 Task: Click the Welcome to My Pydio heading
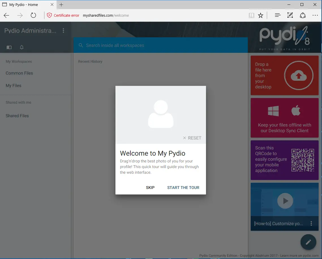point(153,153)
